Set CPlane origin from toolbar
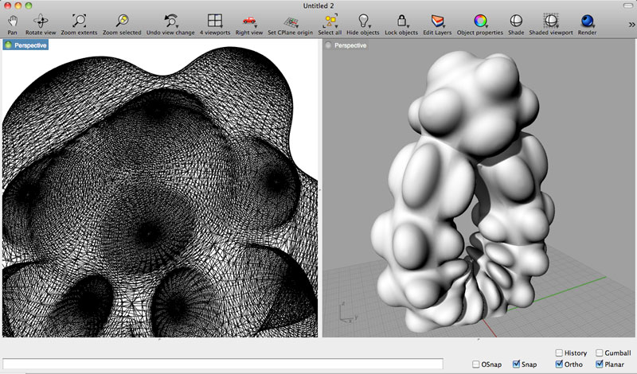The height and width of the screenshot is (374, 637). [291, 21]
